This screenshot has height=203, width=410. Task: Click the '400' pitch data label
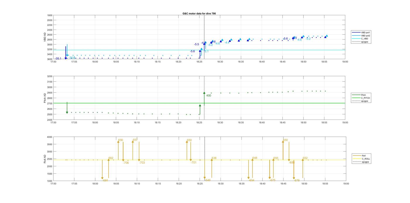pyautogui.click(x=209, y=95)
